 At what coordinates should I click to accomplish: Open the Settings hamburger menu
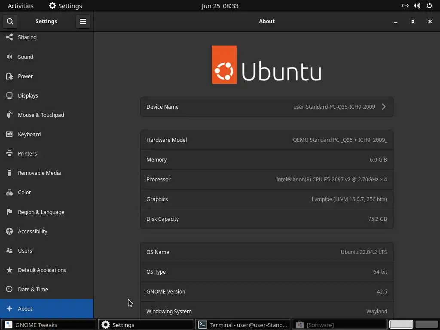click(x=83, y=21)
